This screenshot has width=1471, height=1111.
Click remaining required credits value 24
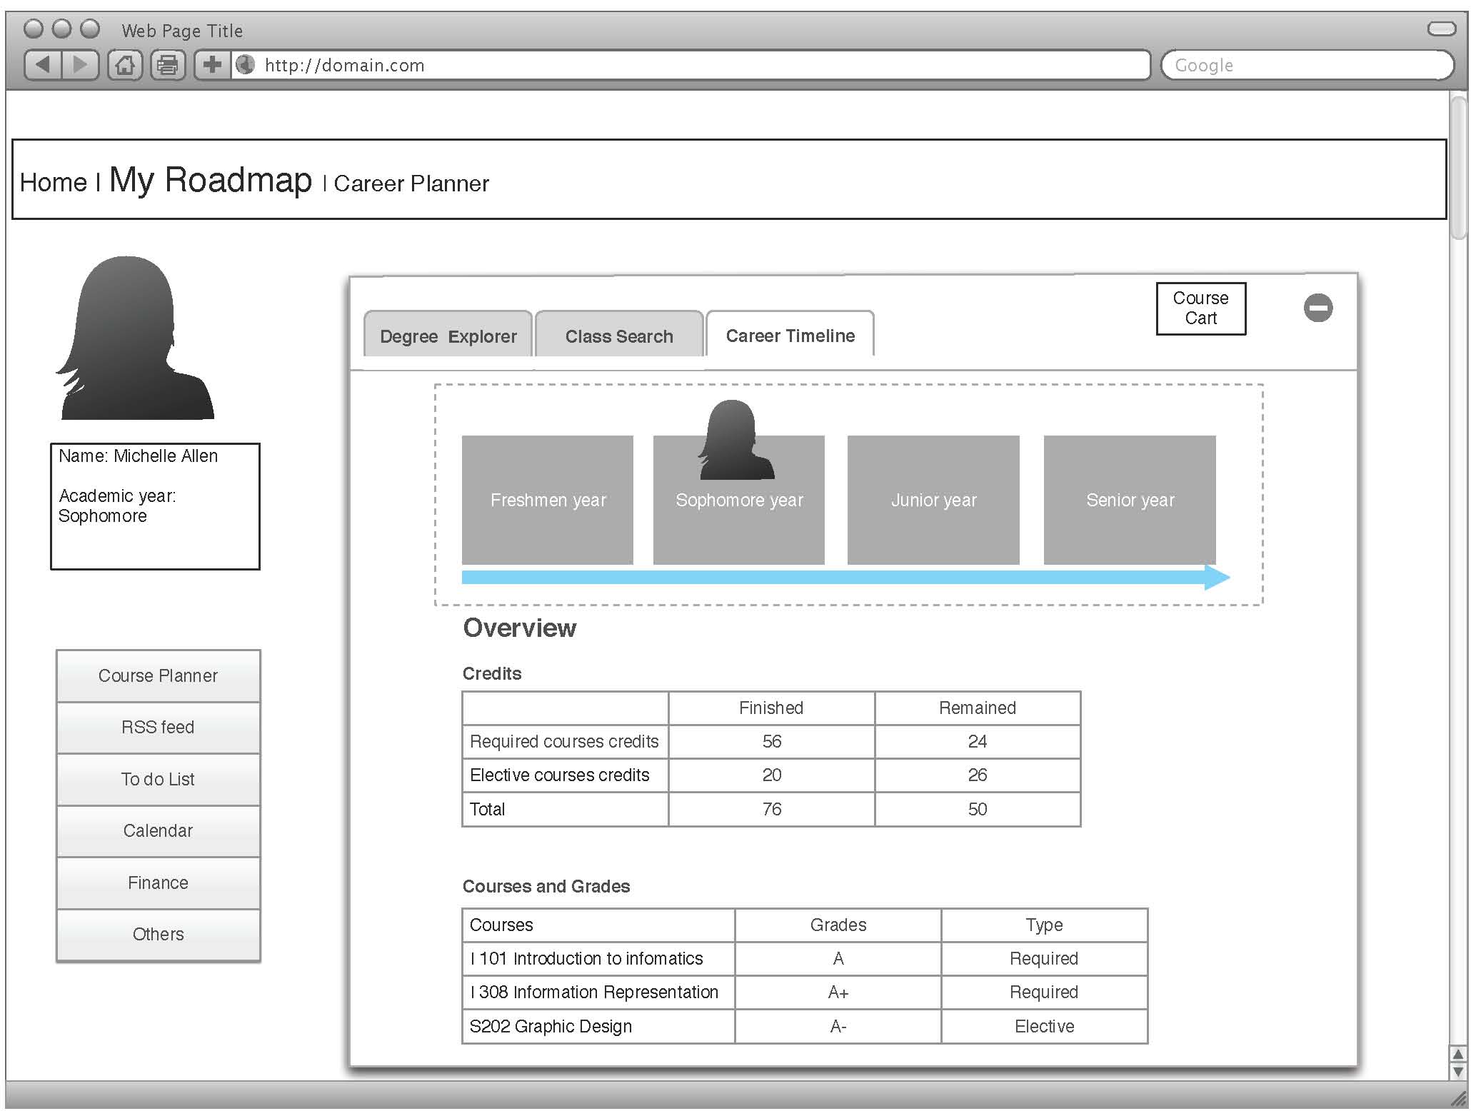point(978,741)
